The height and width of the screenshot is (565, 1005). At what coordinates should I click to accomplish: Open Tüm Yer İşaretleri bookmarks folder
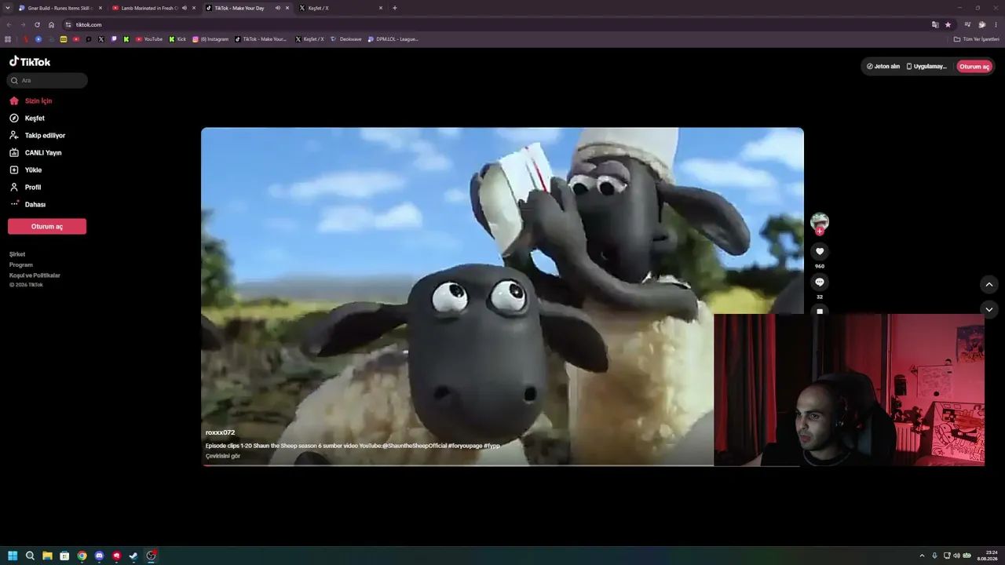977,39
